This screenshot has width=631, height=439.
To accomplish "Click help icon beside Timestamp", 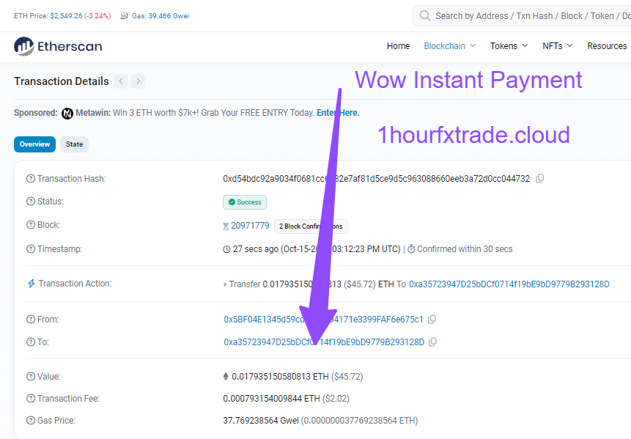I will pos(31,248).
